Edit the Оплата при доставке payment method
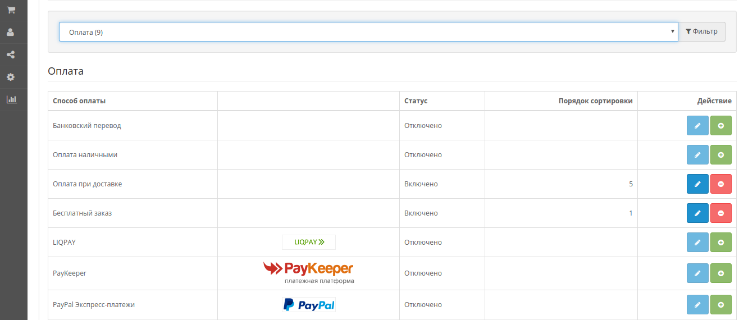 click(697, 184)
